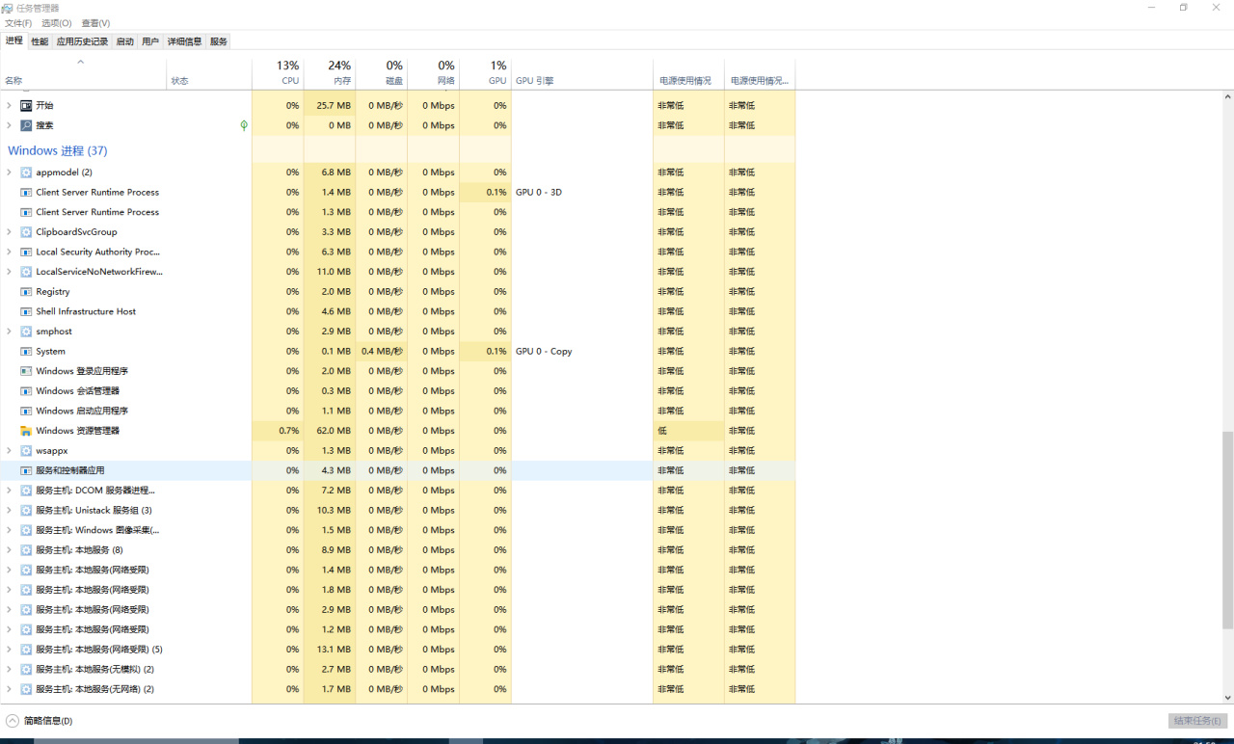Expand the ClipboardSvcGroup entry
The width and height of the screenshot is (1234, 744).
tap(10, 232)
